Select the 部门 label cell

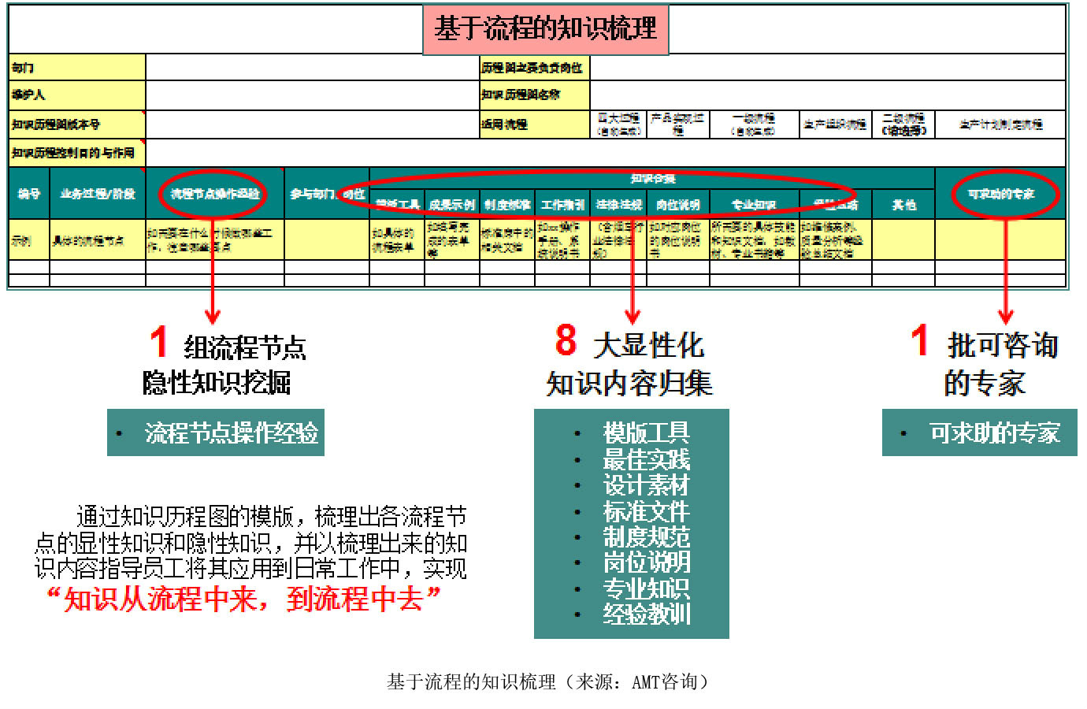click(77, 68)
